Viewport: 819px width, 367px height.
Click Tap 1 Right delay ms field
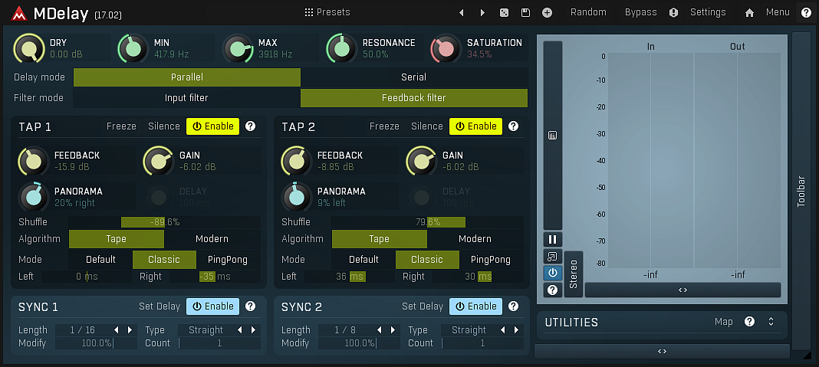tap(214, 277)
